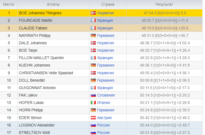Click Russian flag in Loginov Alexander row

(x=93, y=125)
